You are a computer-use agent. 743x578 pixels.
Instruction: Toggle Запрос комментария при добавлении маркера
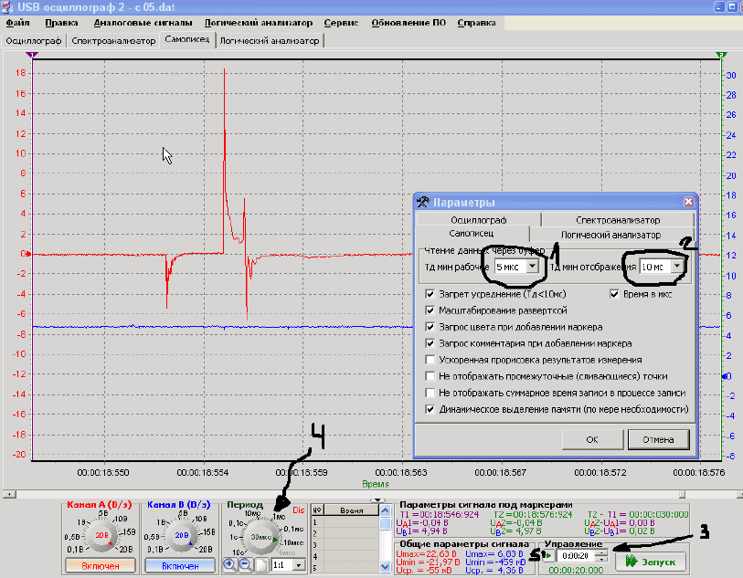tap(430, 343)
